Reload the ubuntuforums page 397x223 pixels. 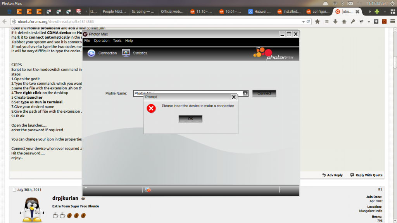point(308,22)
